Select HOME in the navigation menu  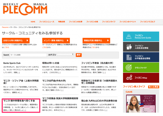(x=33, y=22)
